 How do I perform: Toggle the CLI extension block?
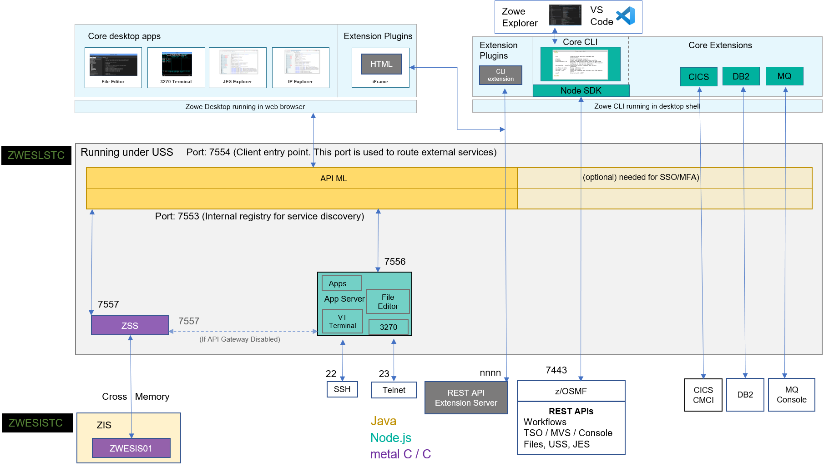point(500,74)
